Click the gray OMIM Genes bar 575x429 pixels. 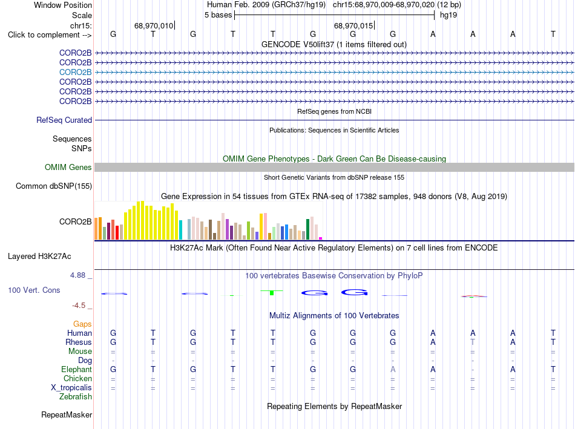click(x=334, y=167)
